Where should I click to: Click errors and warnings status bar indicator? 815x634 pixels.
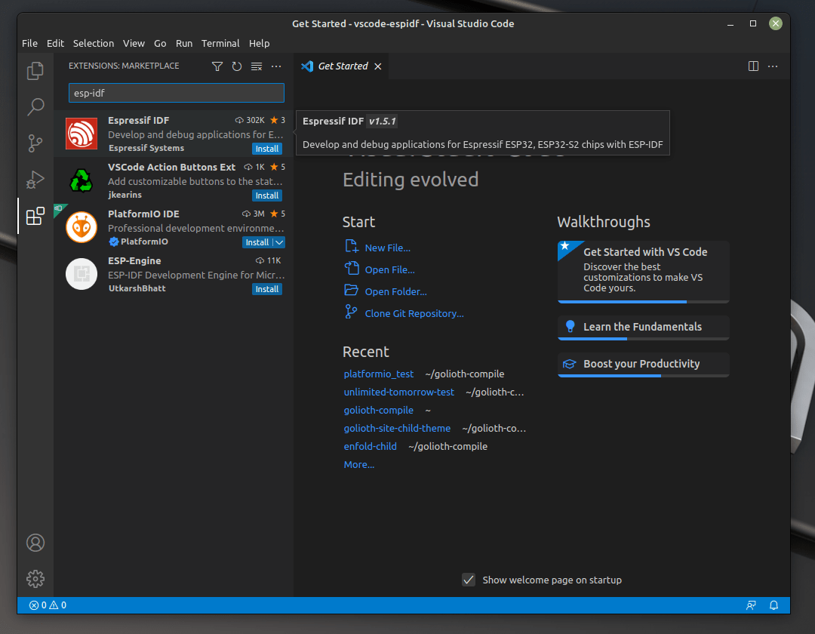[x=47, y=605]
